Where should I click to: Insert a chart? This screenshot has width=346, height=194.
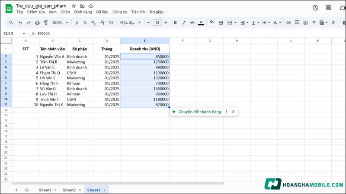305,22
